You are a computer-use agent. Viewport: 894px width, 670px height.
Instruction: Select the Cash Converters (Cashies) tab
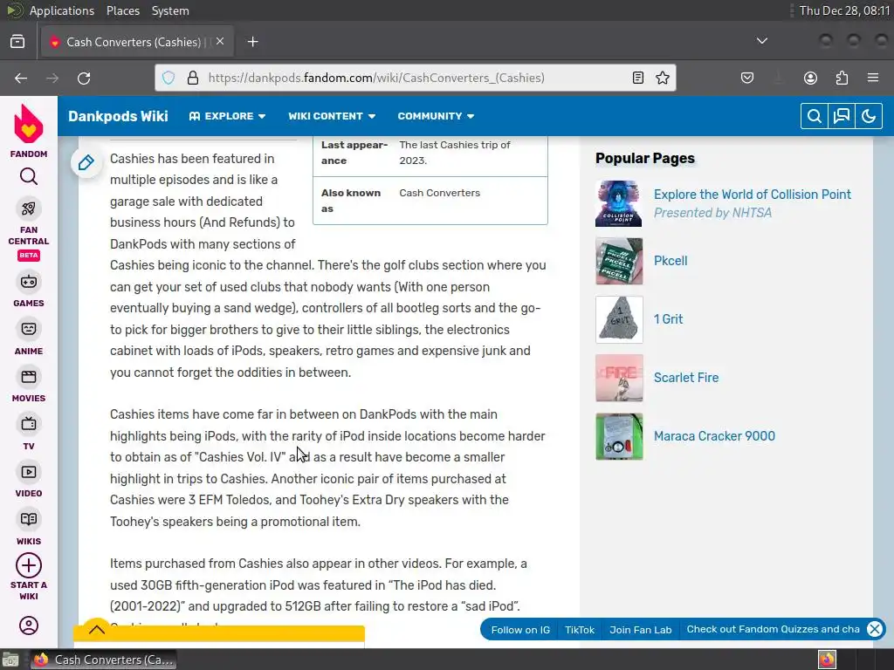[137, 42]
